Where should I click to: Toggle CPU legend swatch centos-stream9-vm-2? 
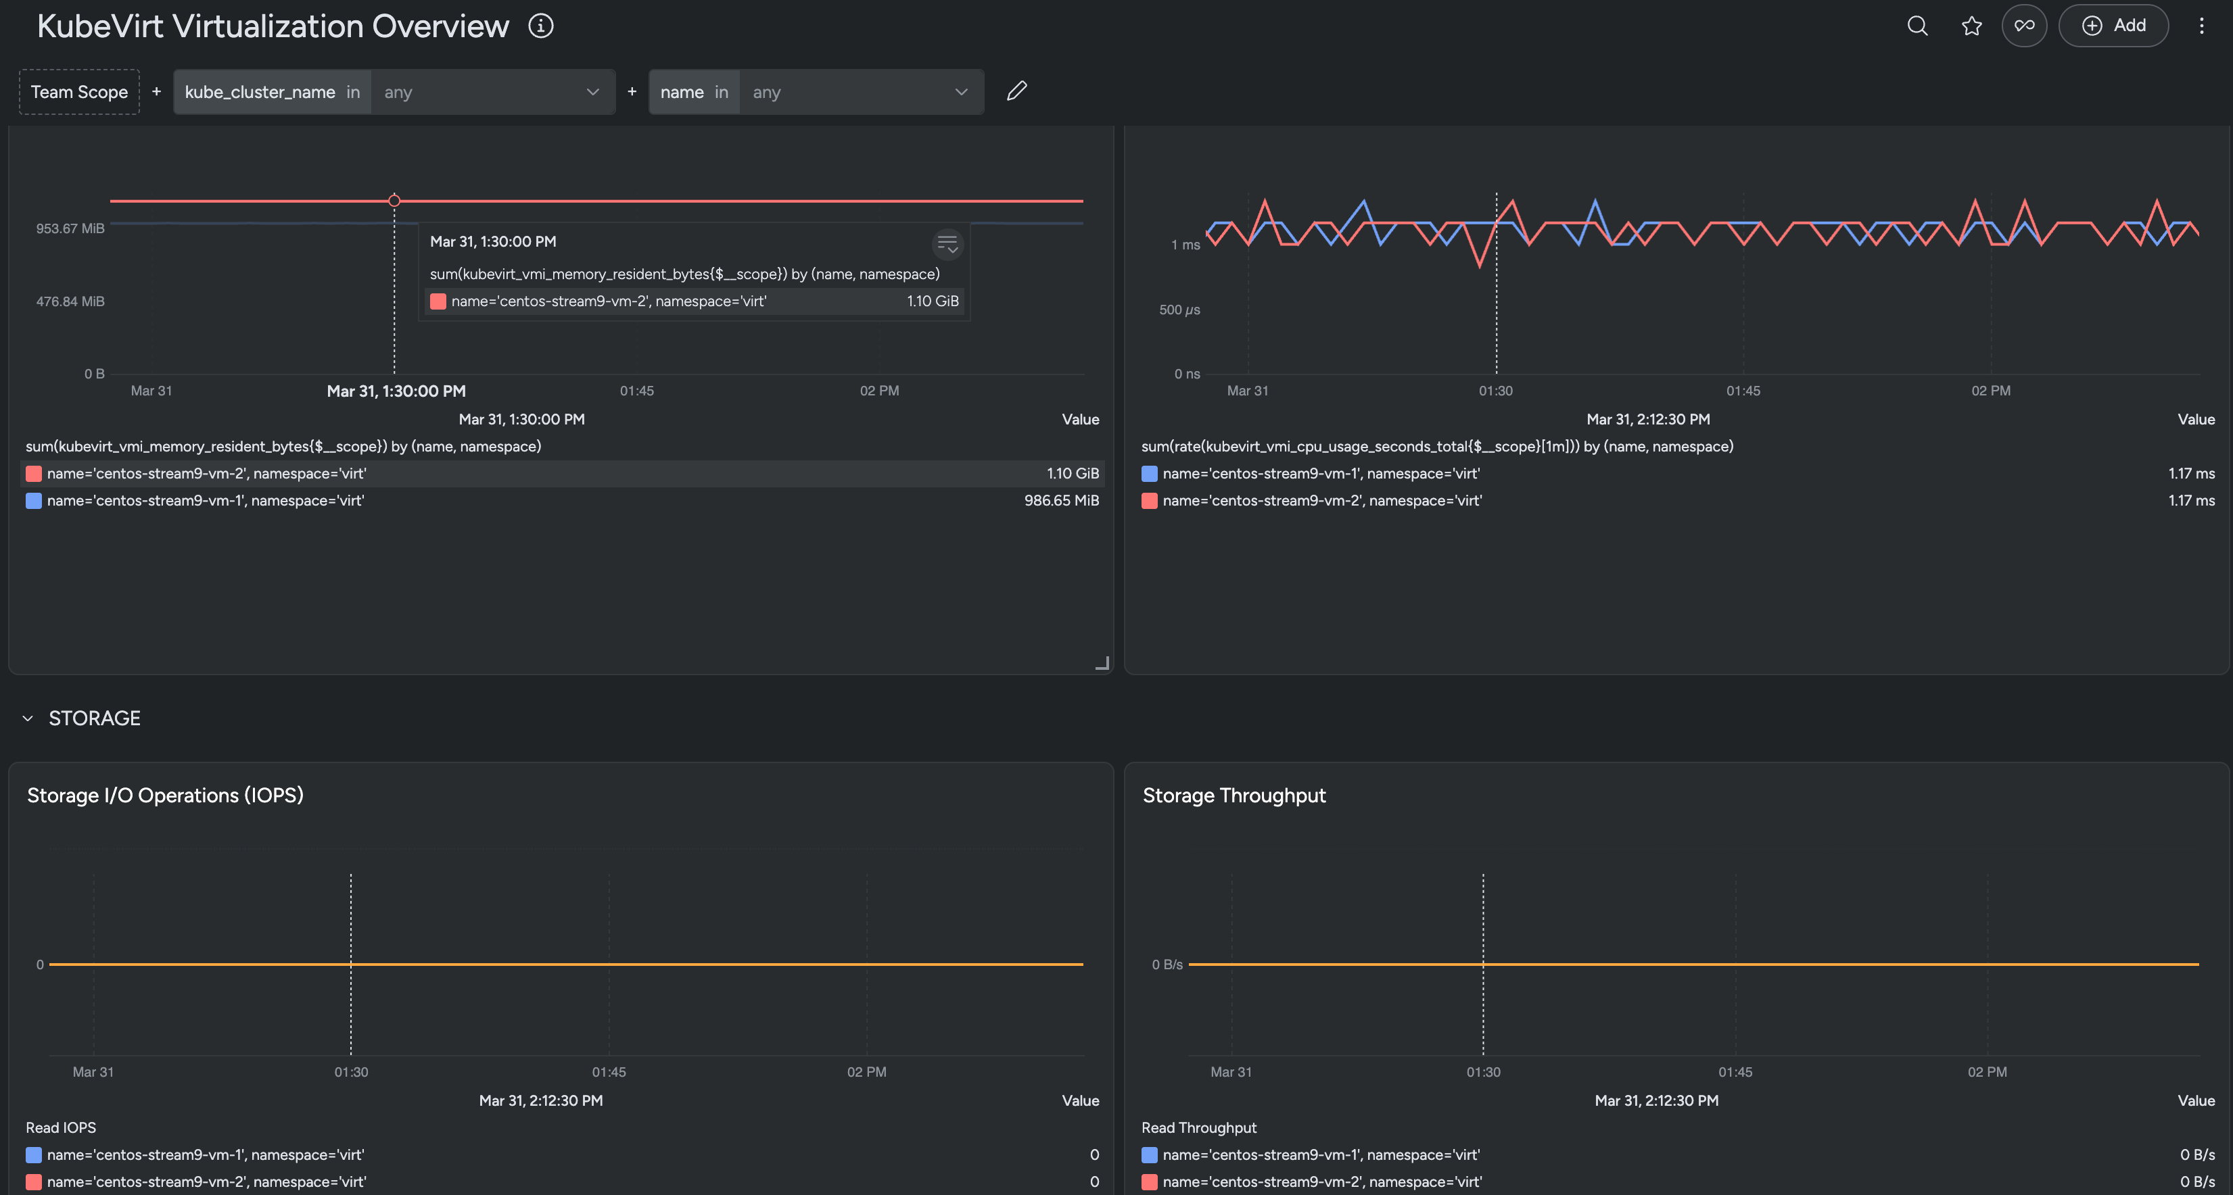pyautogui.click(x=1150, y=501)
